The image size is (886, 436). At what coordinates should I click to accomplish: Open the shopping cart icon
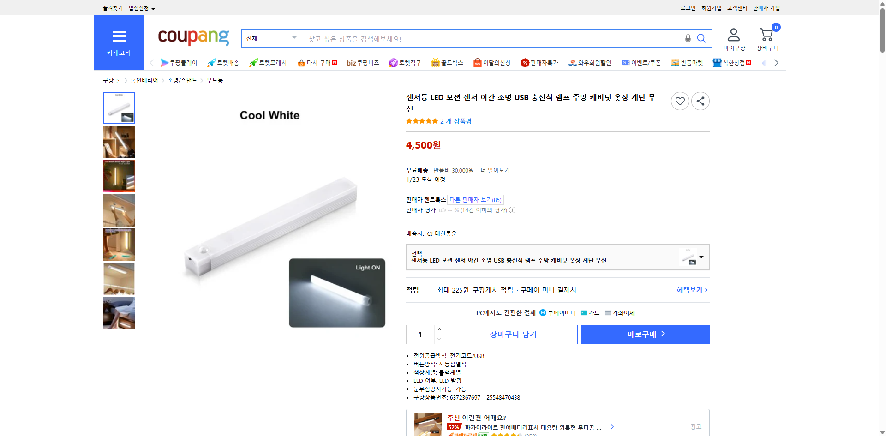click(x=766, y=35)
